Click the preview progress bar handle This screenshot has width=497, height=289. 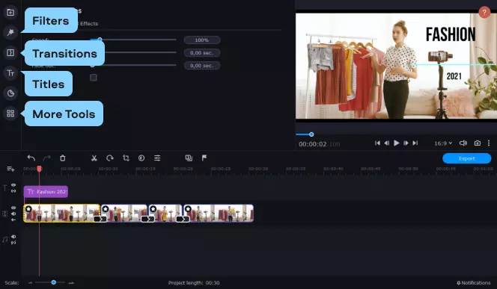coord(311,134)
